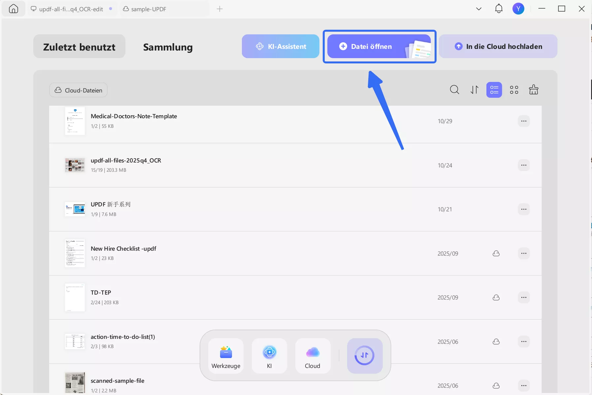Open more options for updf-all-files-2025q4_OCR

click(x=524, y=165)
